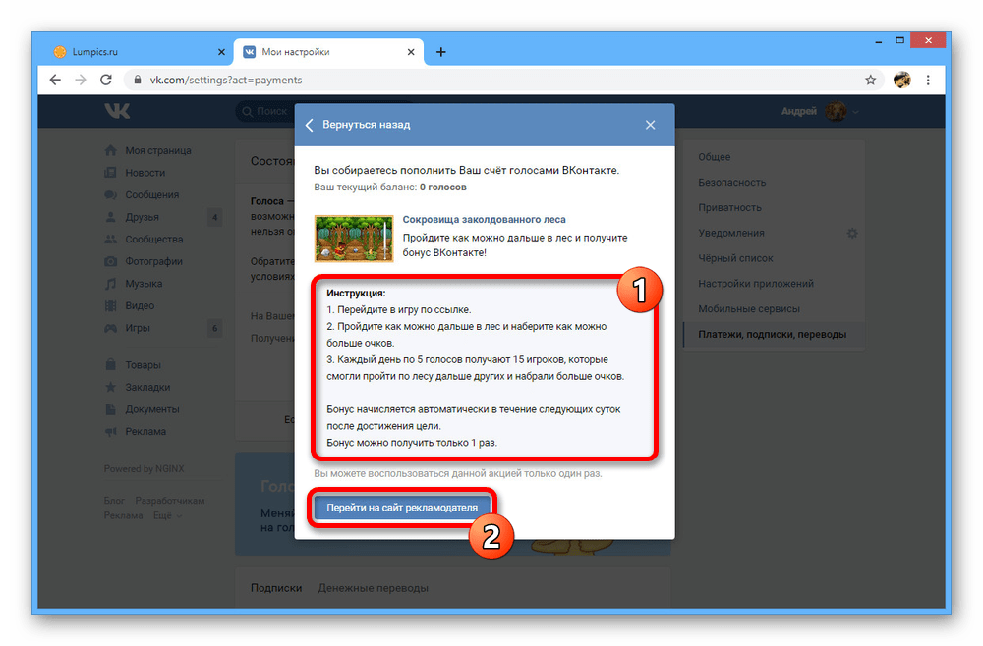The height and width of the screenshot is (646, 983).
Task: Close the payment dialog with X
Action: coord(650,125)
